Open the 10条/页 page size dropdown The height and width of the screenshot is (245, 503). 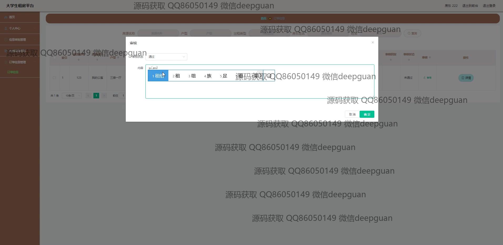(x=72, y=96)
